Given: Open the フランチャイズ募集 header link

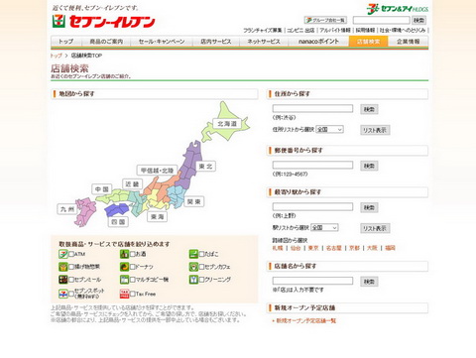Looking at the screenshot, I should point(263,30).
